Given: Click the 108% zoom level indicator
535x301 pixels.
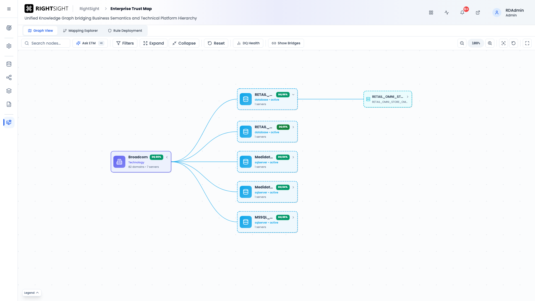Looking at the screenshot, I should (x=476, y=43).
